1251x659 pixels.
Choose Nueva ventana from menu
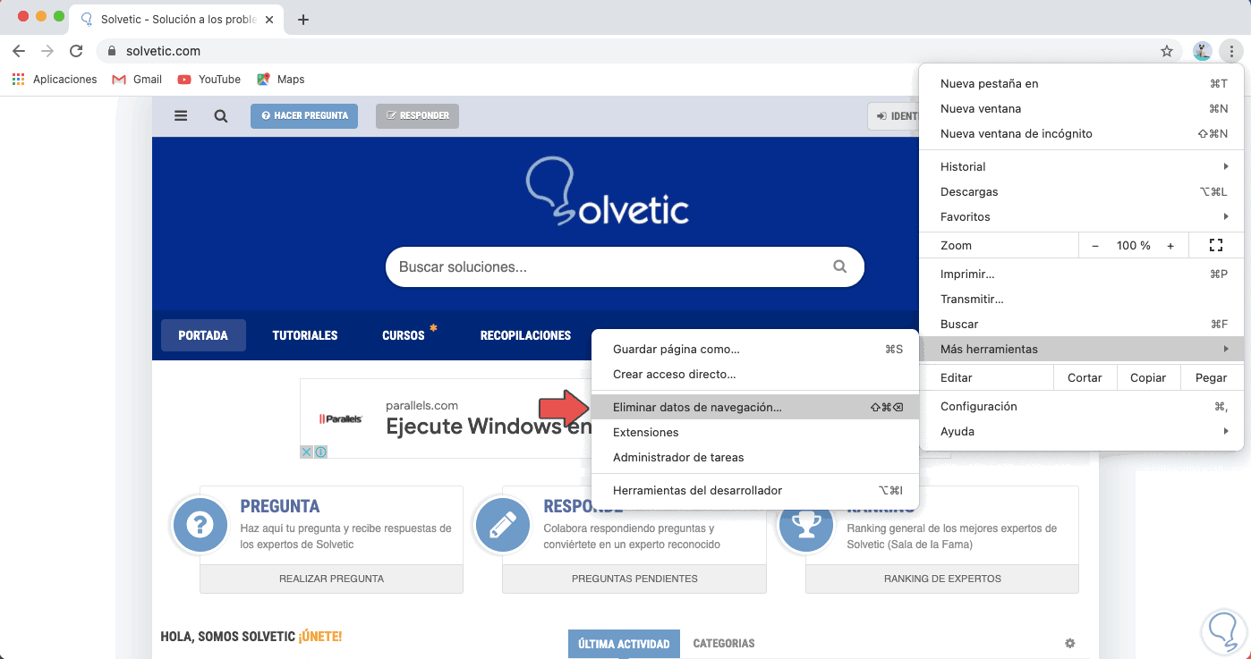(1081, 108)
